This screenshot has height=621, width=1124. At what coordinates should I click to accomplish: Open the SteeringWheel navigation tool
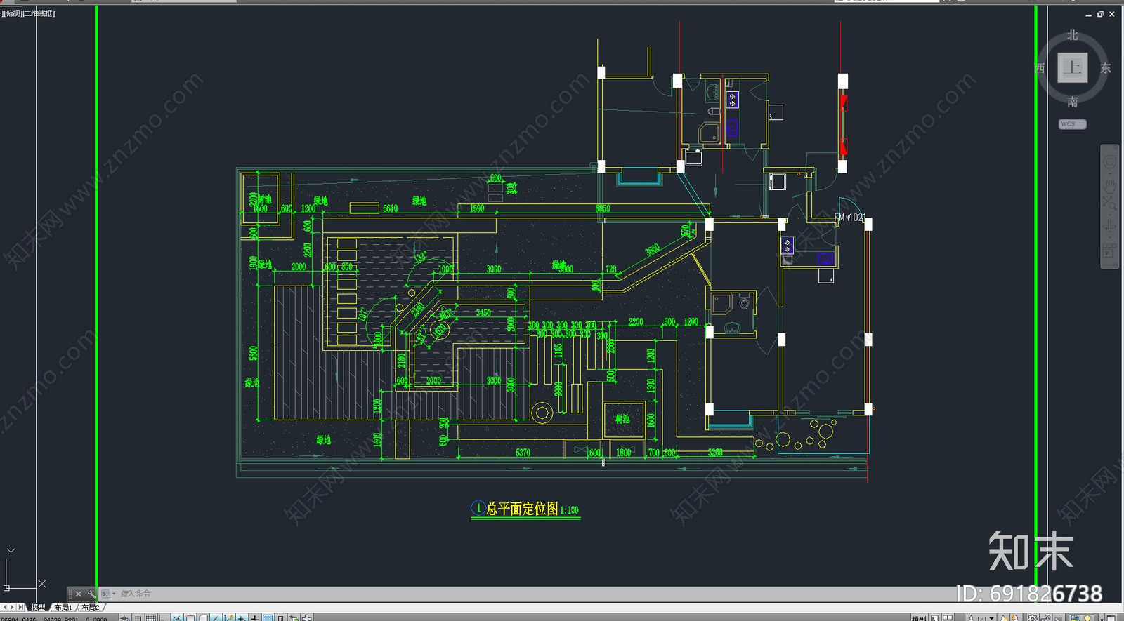coord(1109,162)
